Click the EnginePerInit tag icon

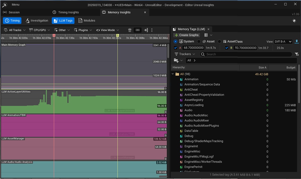click(x=181, y=167)
